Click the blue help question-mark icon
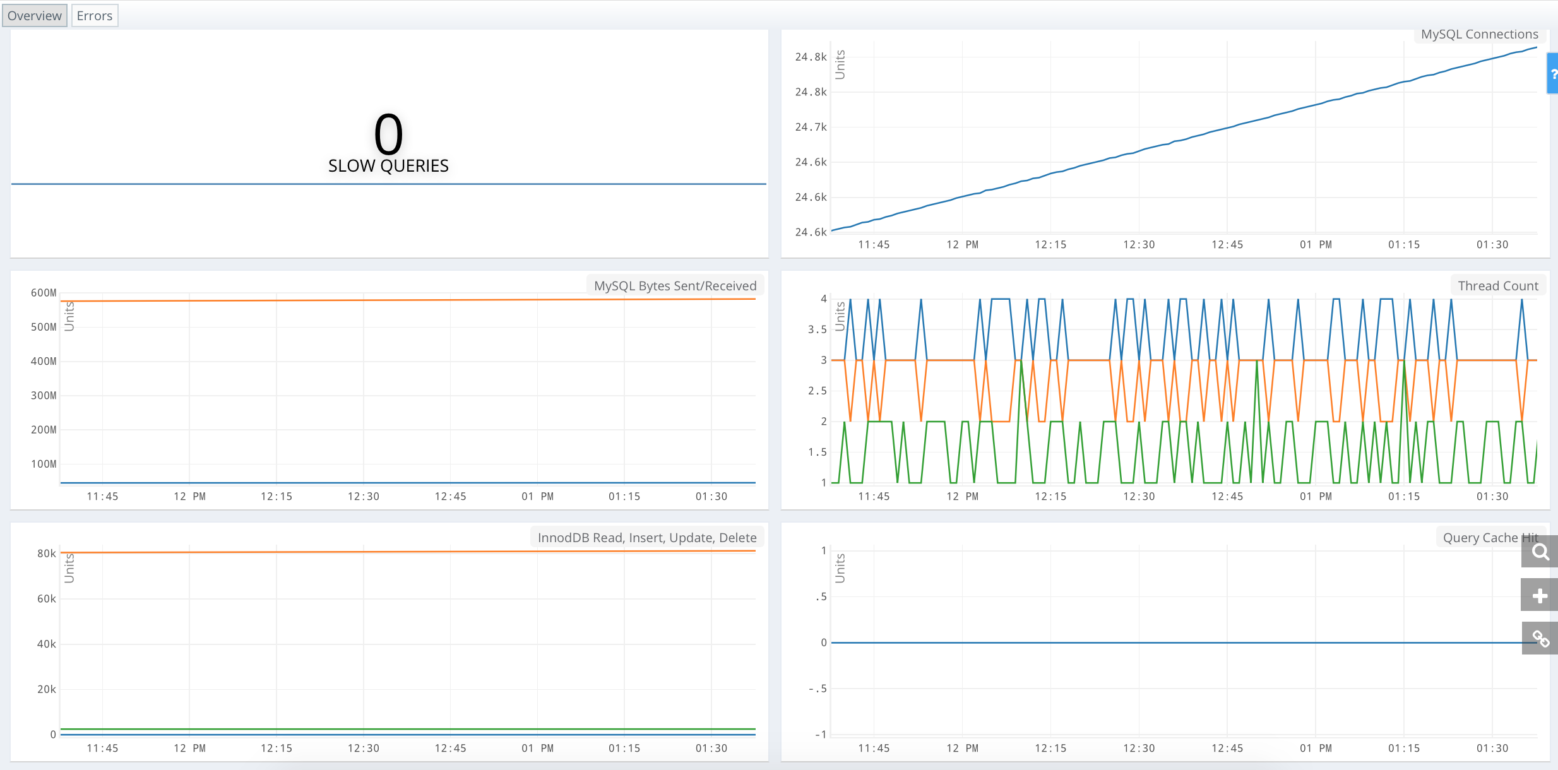The width and height of the screenshot is (1558, 770). [x=1552, y=74]
